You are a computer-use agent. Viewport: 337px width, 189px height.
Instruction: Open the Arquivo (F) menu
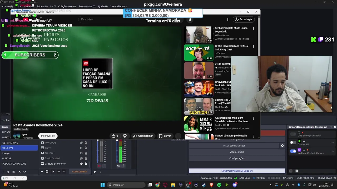pos(7,6)
